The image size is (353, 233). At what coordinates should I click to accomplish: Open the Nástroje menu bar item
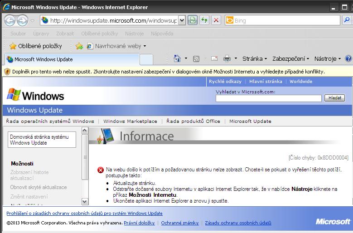click(x=135, y=34)
